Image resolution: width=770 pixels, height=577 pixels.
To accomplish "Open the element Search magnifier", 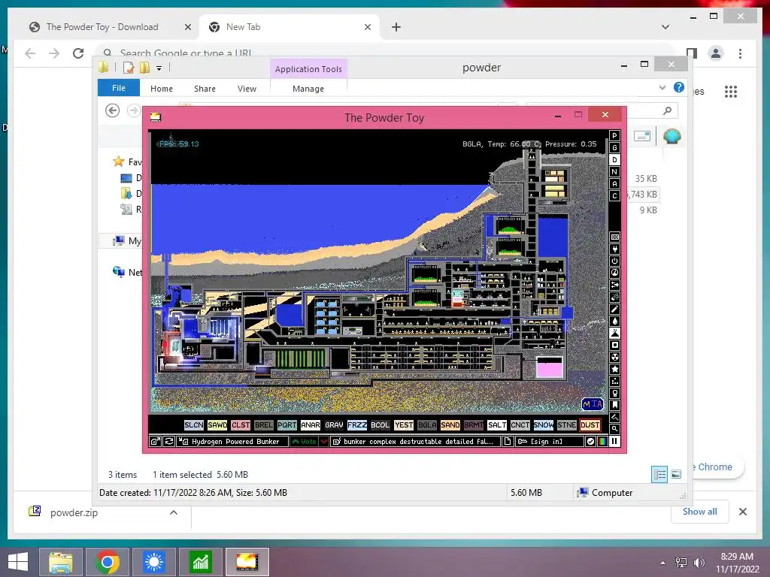I will (x=614, y=429).
